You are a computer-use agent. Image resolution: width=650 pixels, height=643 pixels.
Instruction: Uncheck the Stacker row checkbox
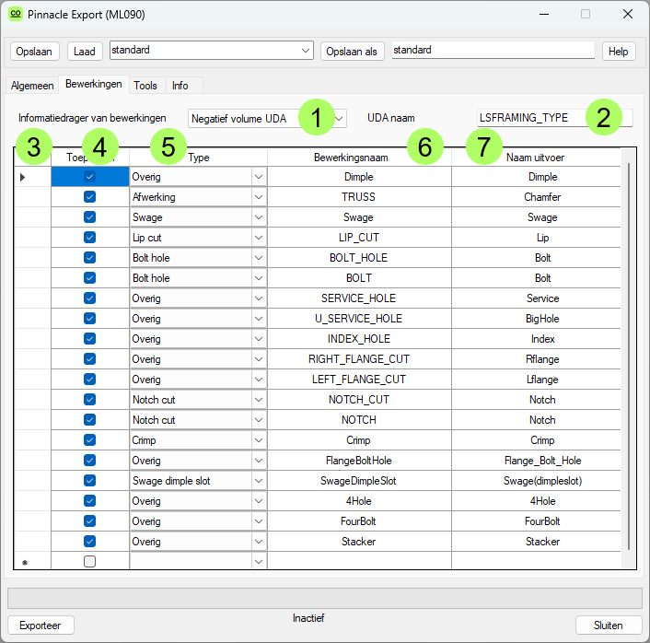89,542
